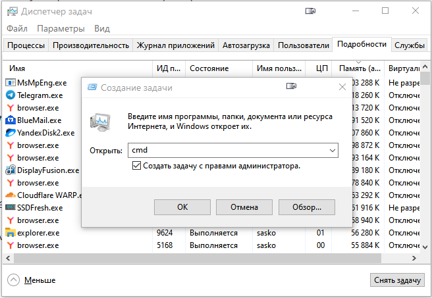
Task: Click the horizontal scrollbar left arrow
Action: pos(8,258)
